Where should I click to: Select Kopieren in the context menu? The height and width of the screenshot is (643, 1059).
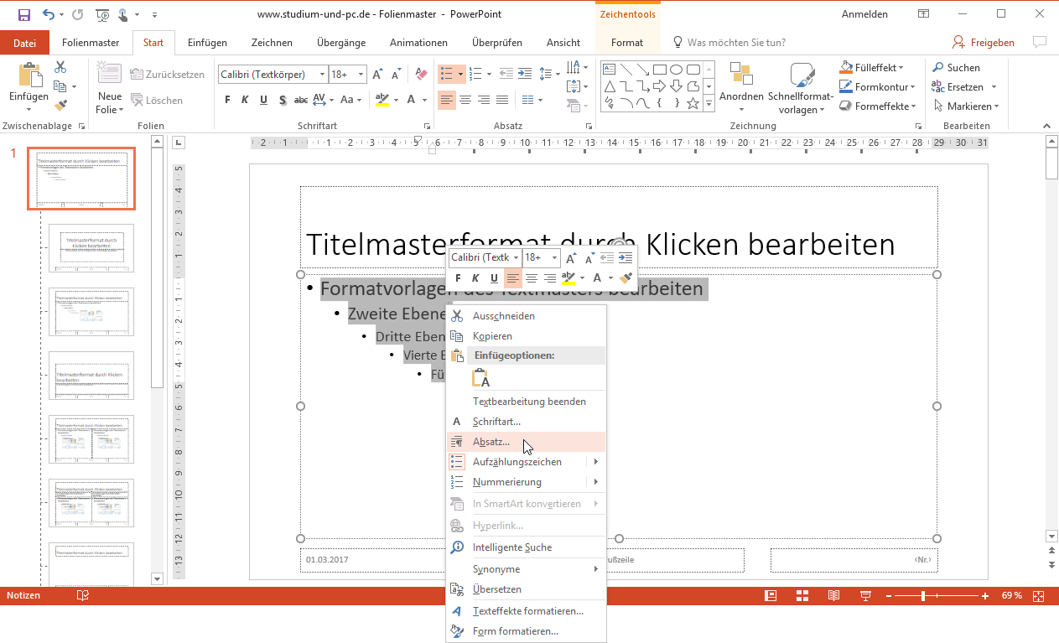pyautogui.click(x=526, y=336)
